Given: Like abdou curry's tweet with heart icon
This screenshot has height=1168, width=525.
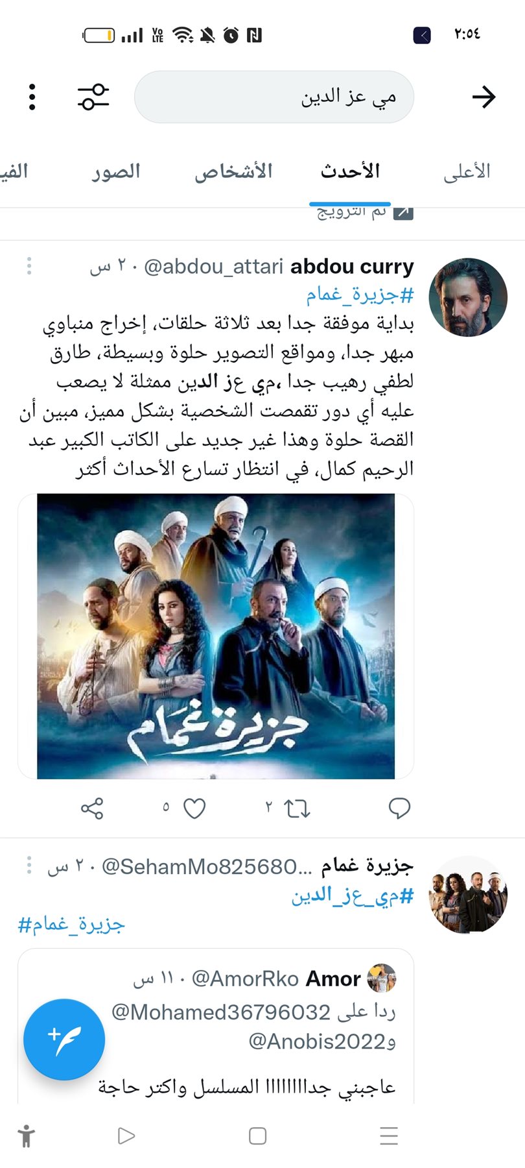Looking at the screenshot, I should pyautogui.click(x=194, y=808).
